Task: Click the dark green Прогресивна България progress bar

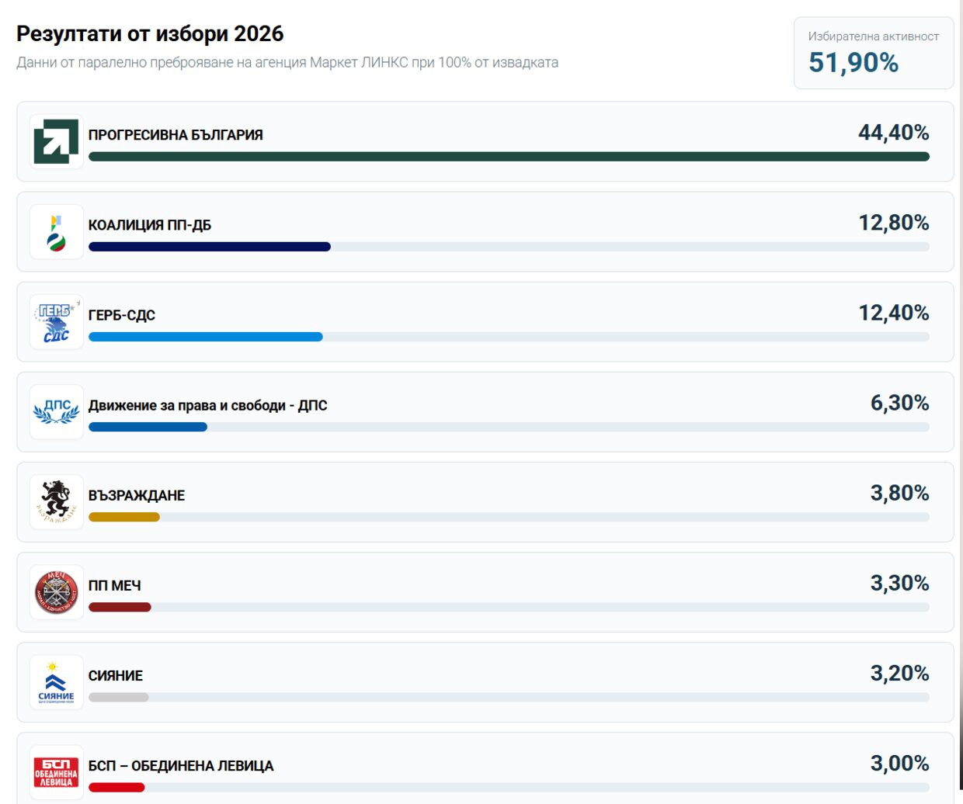Action: point(509,157)
